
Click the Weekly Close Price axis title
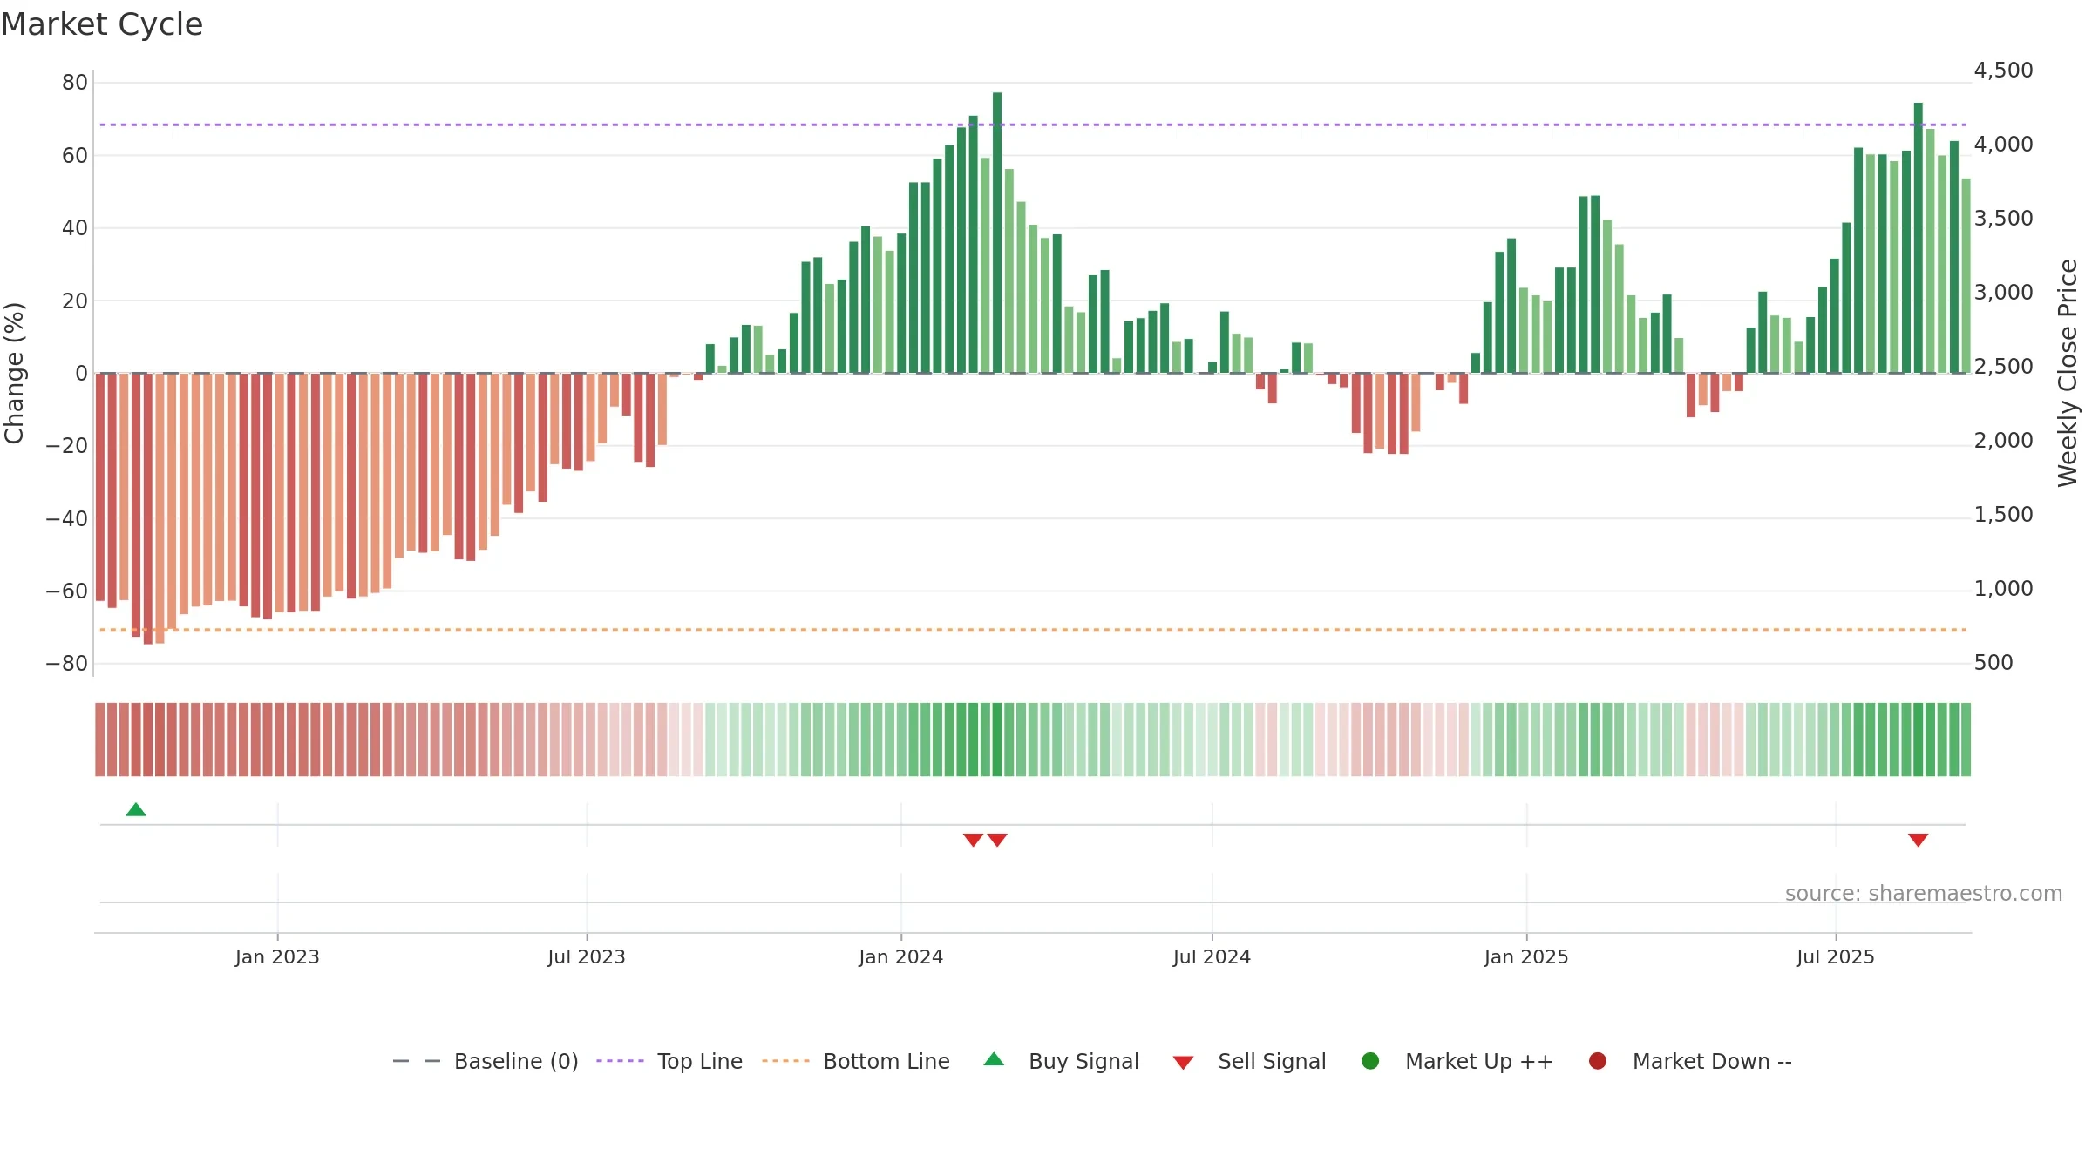(x=2068, y=373)
